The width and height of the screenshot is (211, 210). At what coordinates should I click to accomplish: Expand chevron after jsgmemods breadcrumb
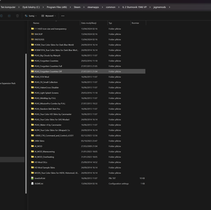(169, 7)
